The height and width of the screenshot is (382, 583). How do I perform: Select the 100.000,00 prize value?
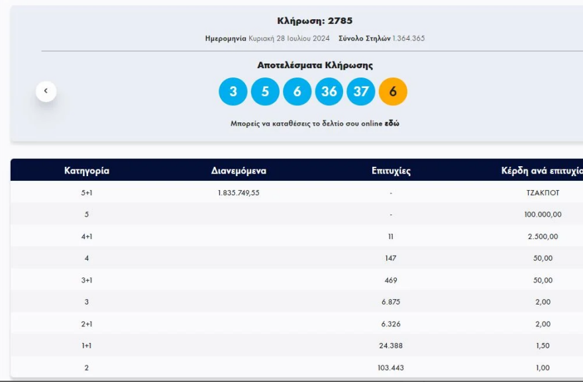pos(543,215)
